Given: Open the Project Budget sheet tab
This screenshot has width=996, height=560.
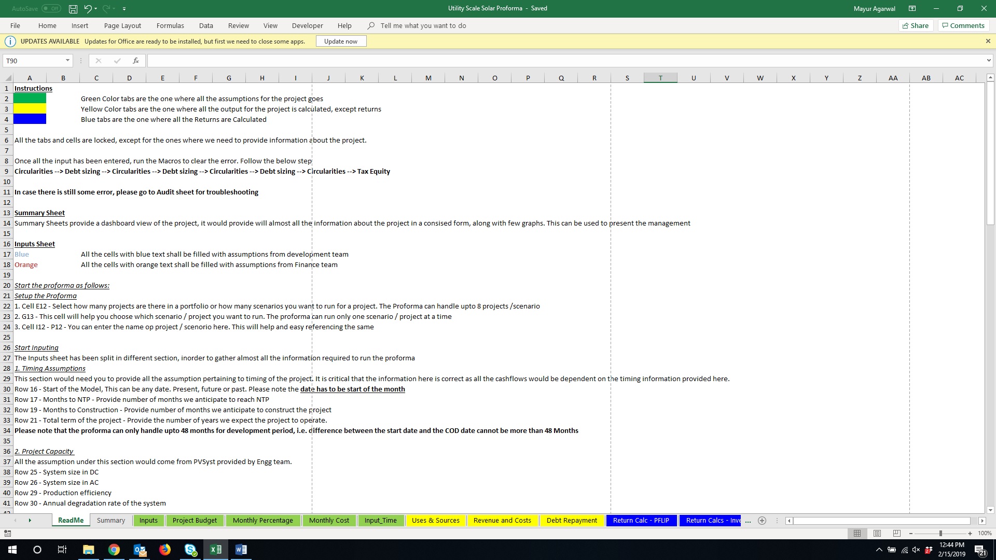Looking at the screenshot, I should pos(195,520).
